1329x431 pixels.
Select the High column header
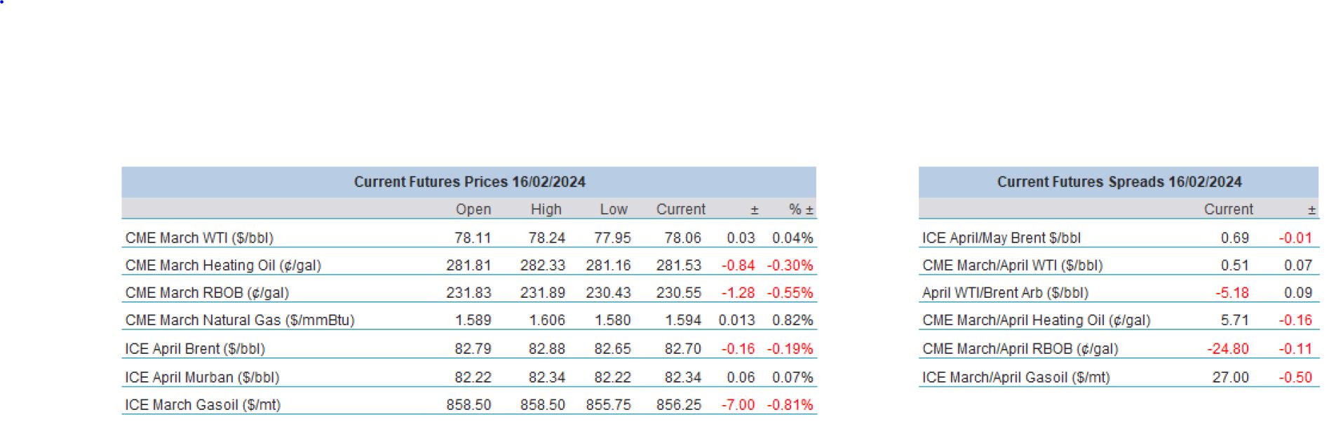546,210
